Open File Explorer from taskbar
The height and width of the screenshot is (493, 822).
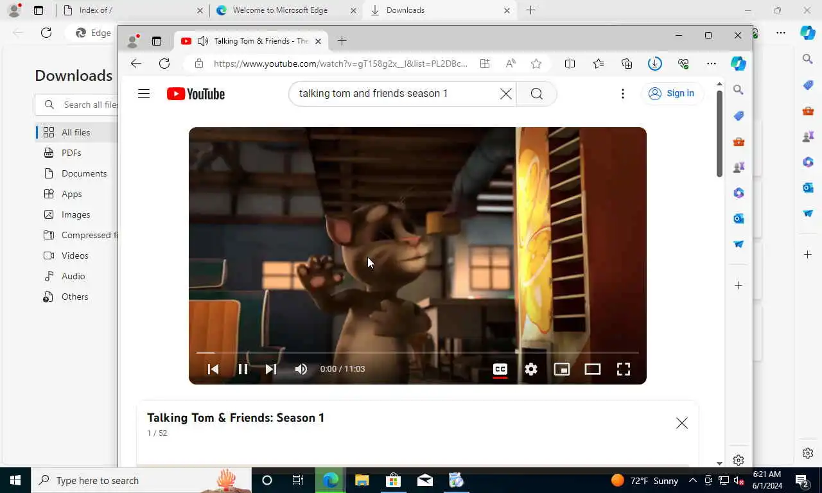[x=362, y=480]
